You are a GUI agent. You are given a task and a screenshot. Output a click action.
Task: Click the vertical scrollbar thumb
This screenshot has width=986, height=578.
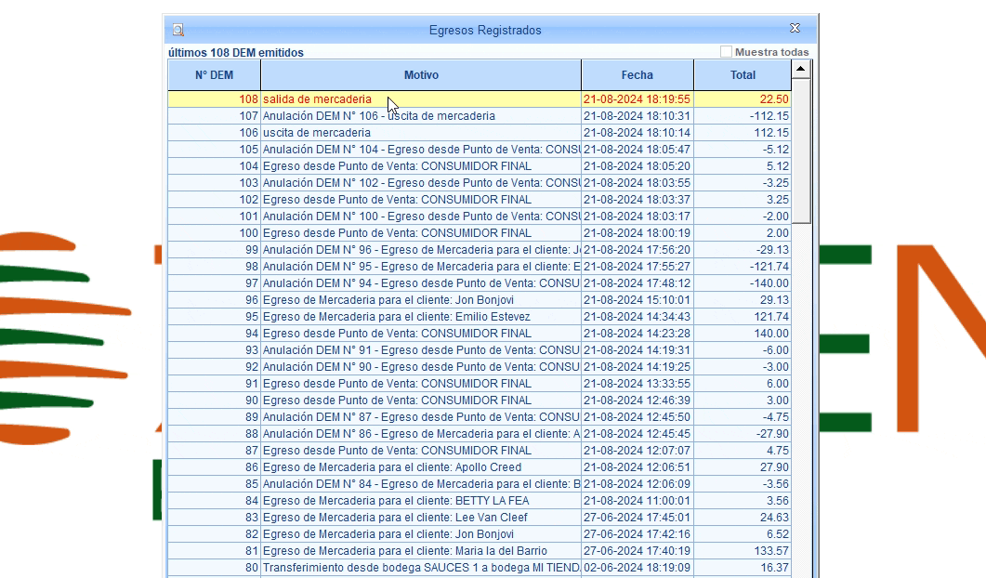[801, 149]
